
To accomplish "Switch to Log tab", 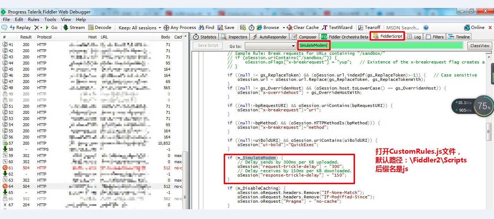I will click(414, 37).
